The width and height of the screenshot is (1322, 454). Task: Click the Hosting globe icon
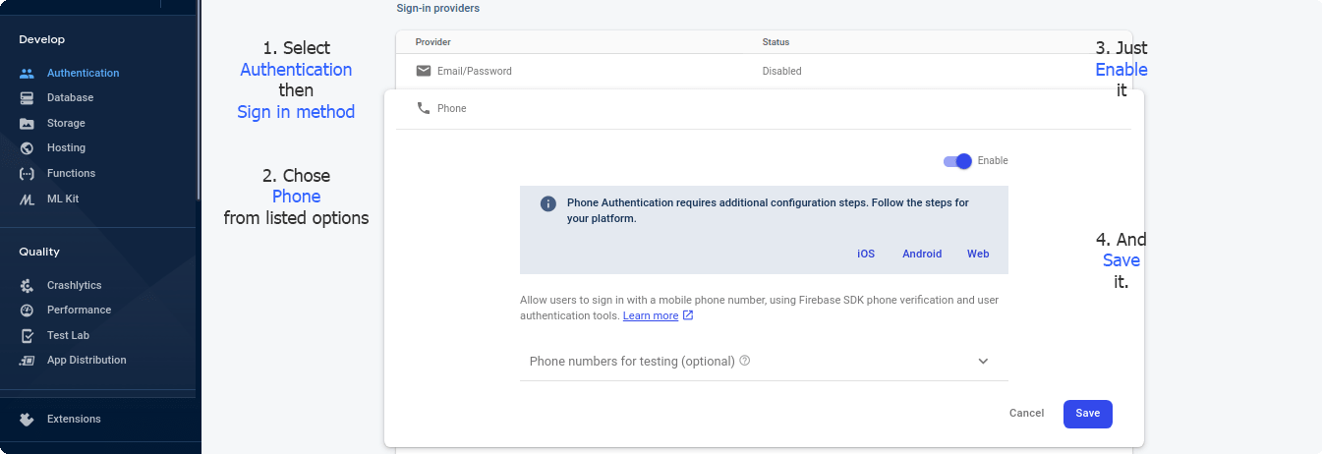(x=27, y=148)
